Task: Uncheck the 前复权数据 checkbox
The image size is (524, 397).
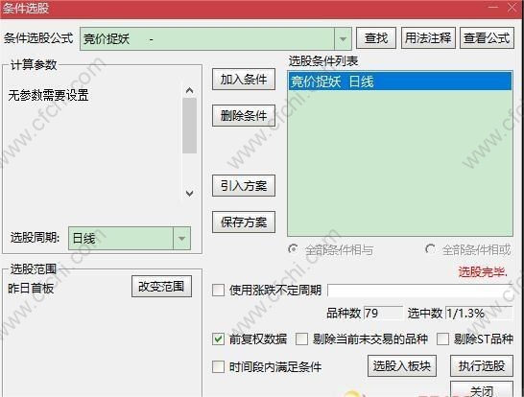Action: (x=218, y=339)
